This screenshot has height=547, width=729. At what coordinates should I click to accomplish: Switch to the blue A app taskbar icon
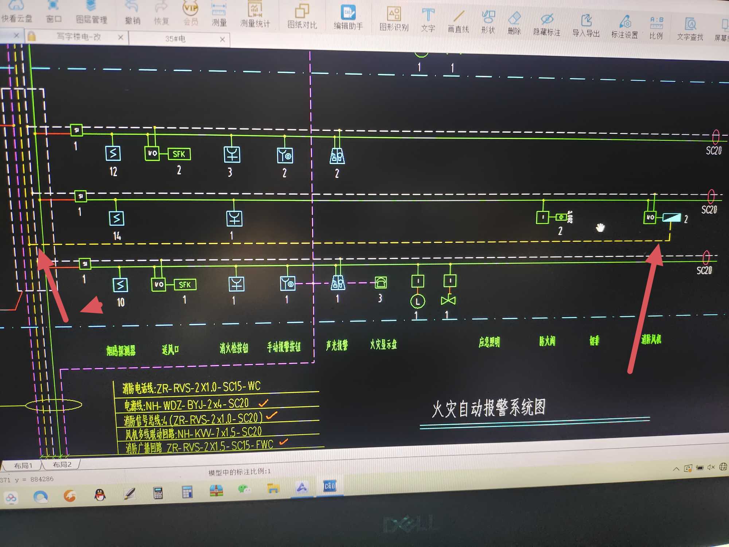[x=302, y=487]
